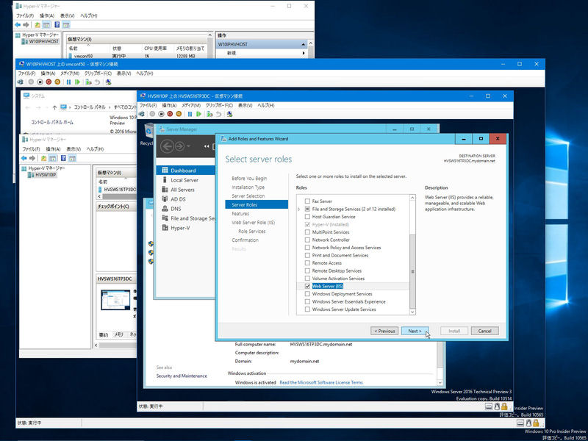This screenshot has height=441, width=588.
Task: Uncheck the Web Server (IIS) role
Action: coord(307,286)
